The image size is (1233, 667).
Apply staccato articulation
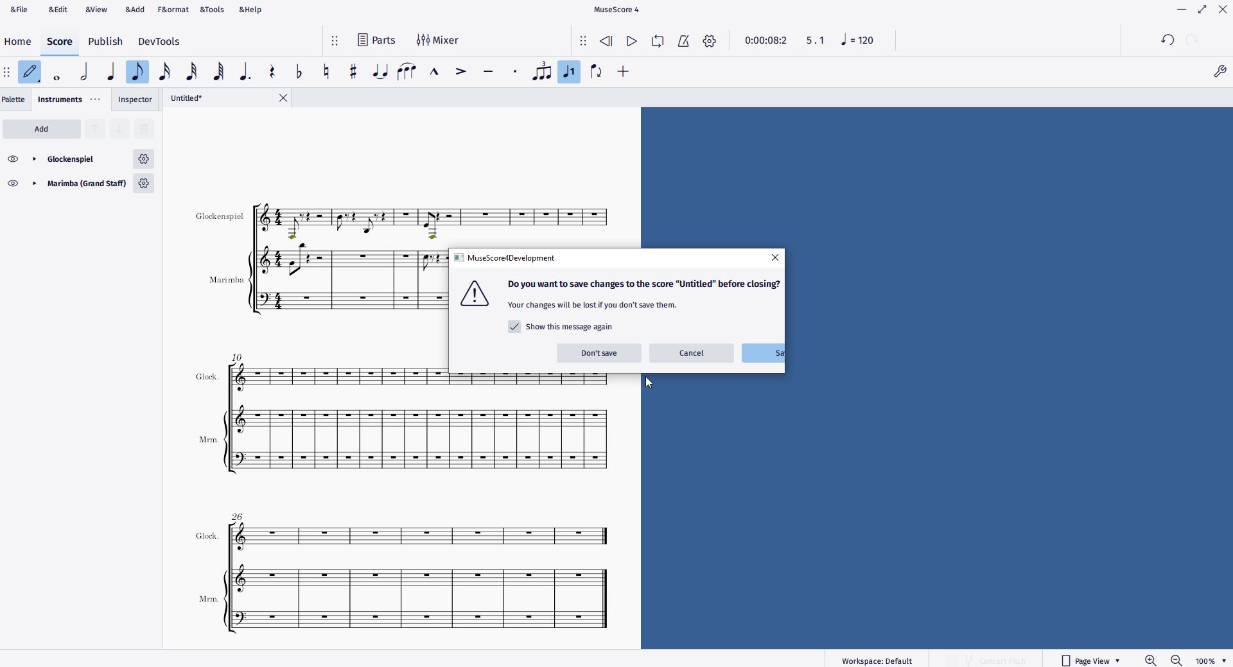click(514, 72)
